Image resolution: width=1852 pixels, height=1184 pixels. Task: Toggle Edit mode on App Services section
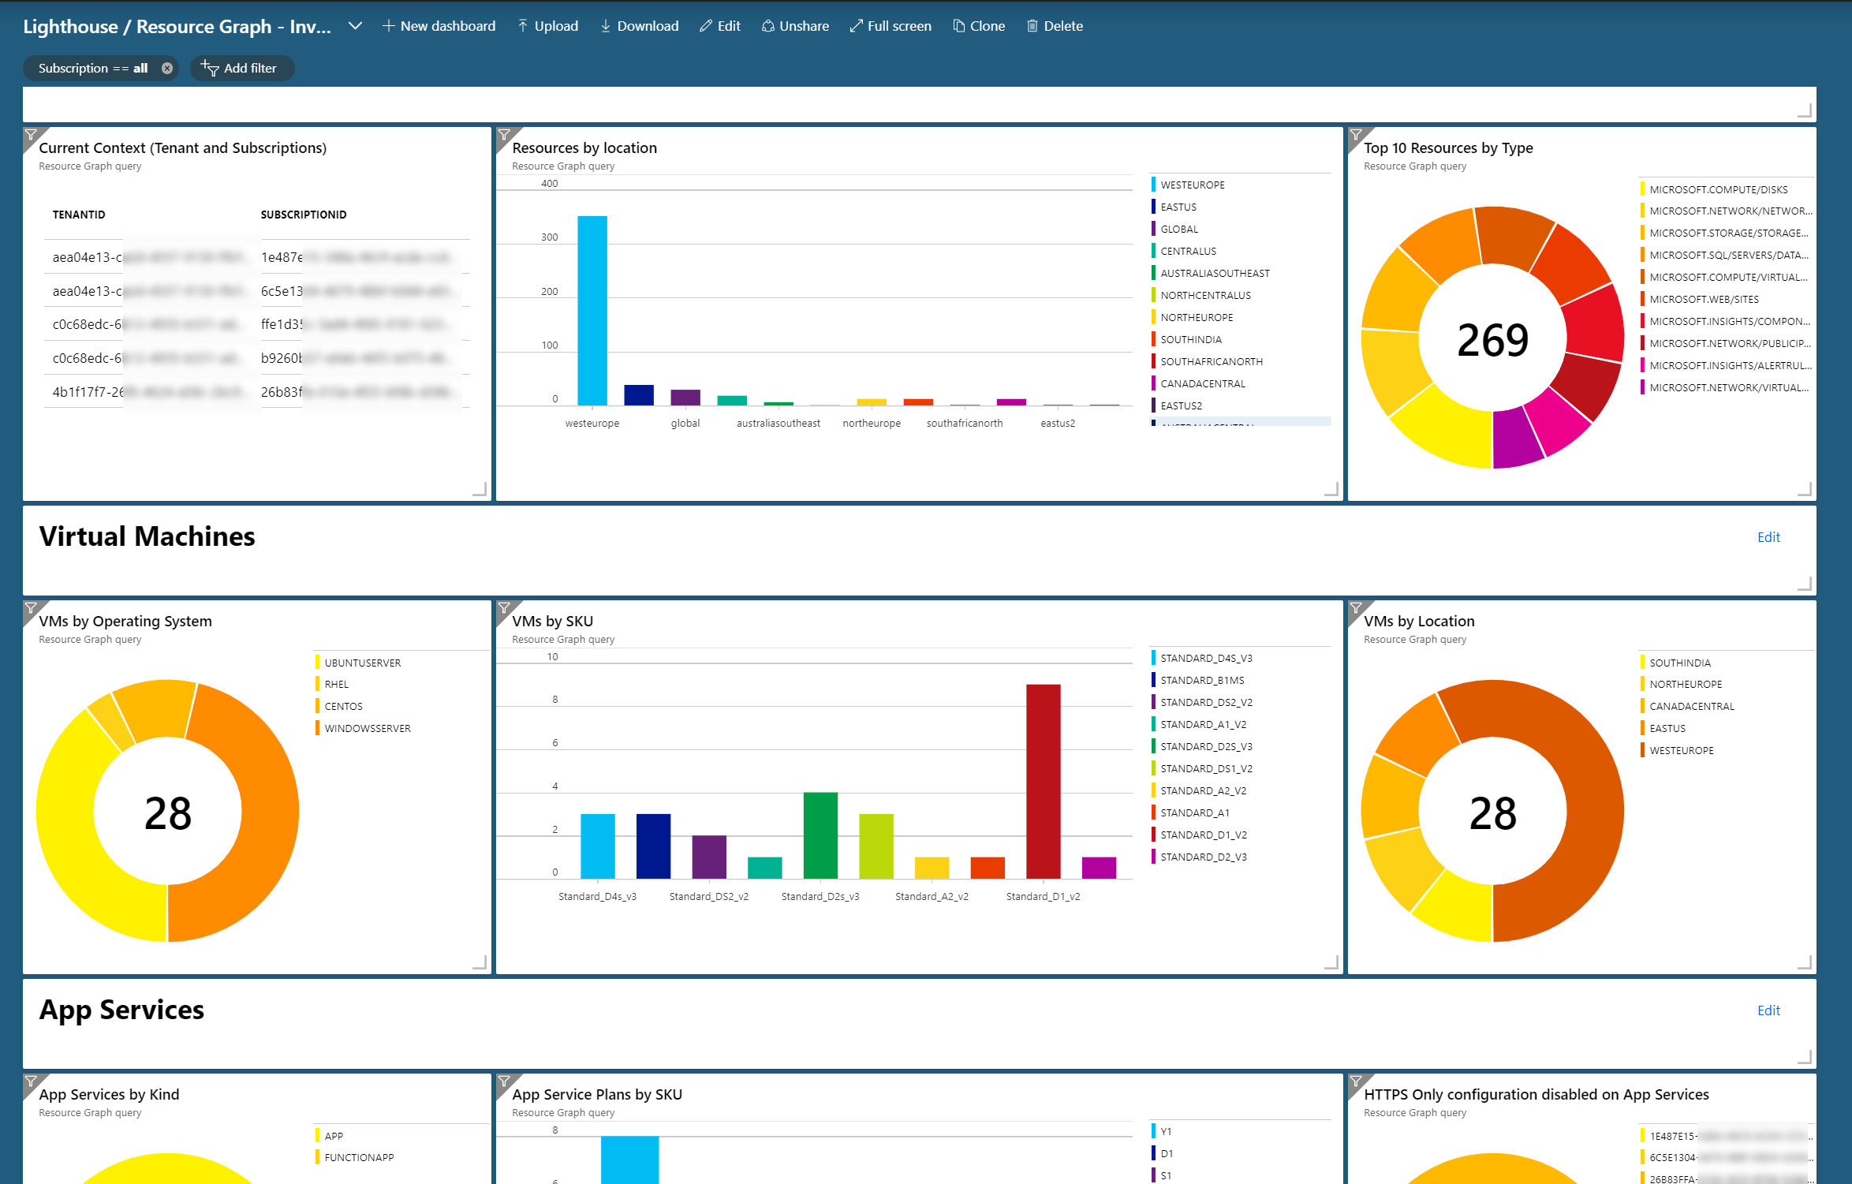pyautogui.click(x=1768, y=1010)
